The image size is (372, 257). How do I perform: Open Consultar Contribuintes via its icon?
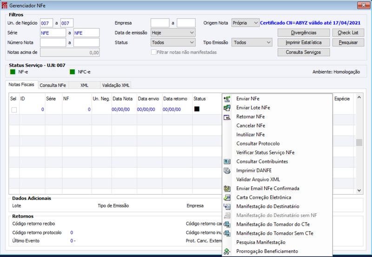tap(227, 161)
